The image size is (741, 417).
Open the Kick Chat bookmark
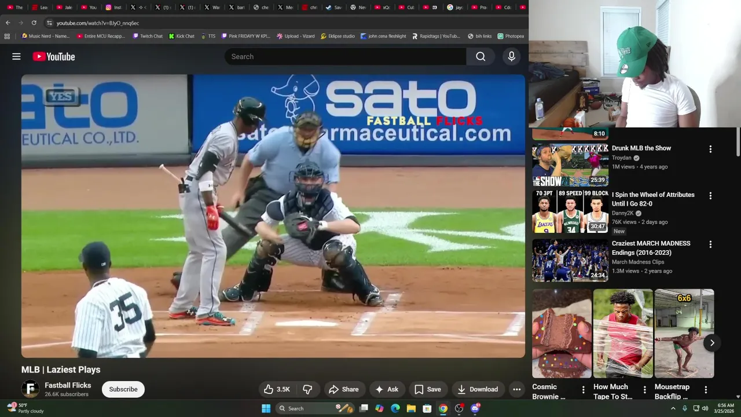(182, 36)
